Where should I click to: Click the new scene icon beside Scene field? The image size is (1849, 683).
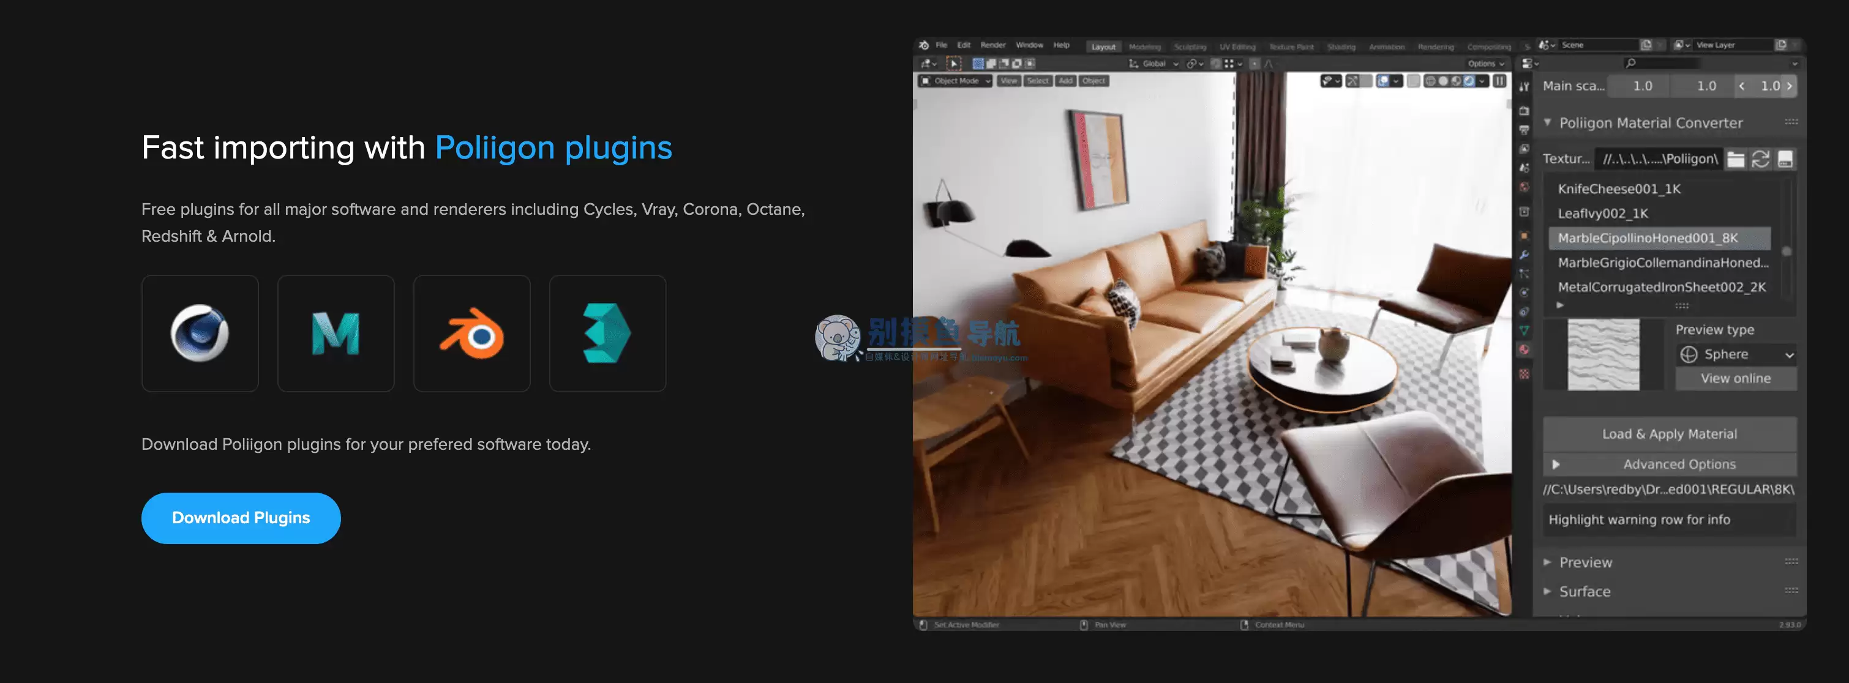(1646, 45)
